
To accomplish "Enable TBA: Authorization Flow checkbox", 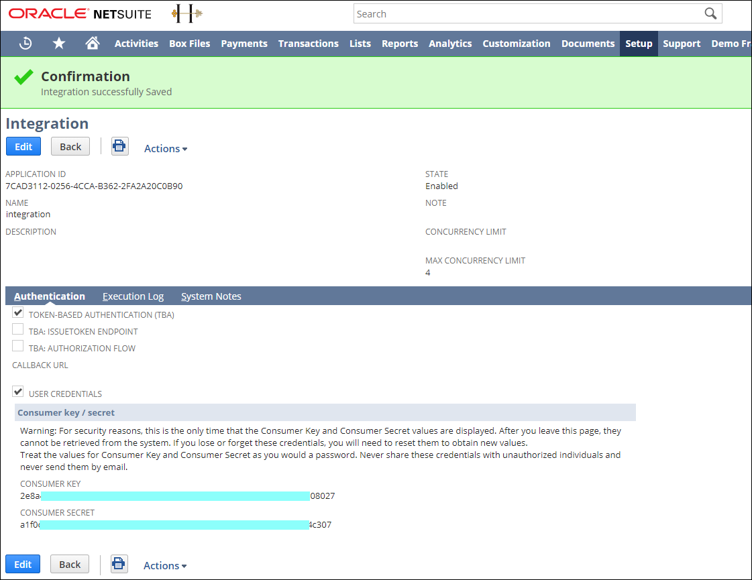I will 18,347.
